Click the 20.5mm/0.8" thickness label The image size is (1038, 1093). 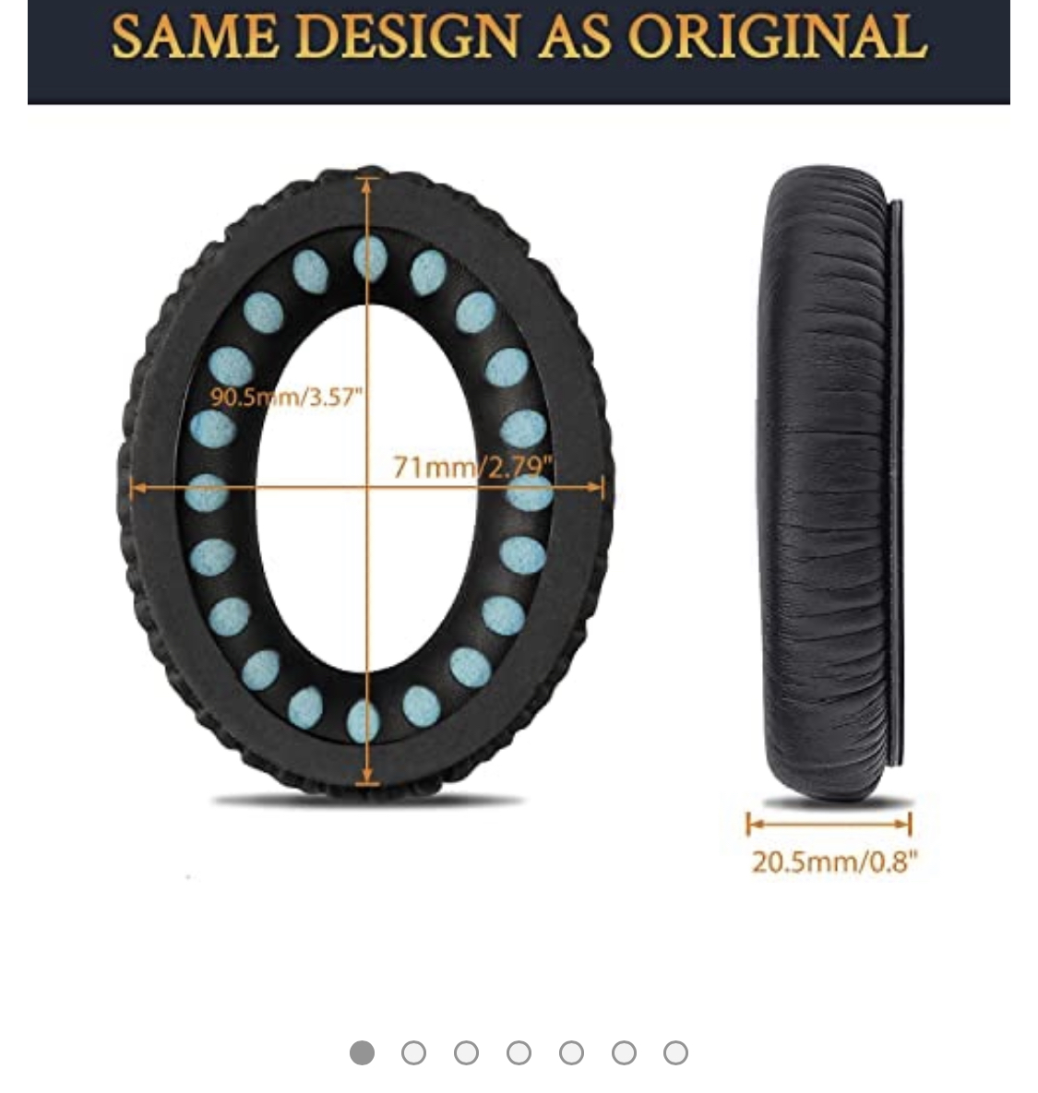[834, 862]
